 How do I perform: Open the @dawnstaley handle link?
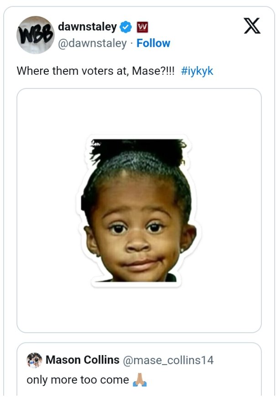pos(92,43)
